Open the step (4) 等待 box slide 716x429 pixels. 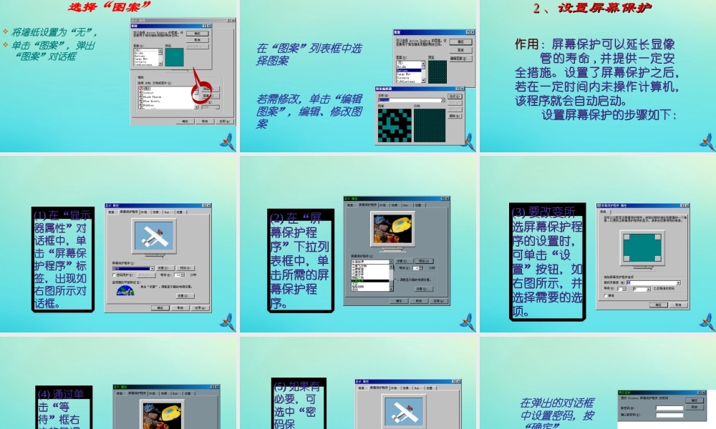click(118, 383)
